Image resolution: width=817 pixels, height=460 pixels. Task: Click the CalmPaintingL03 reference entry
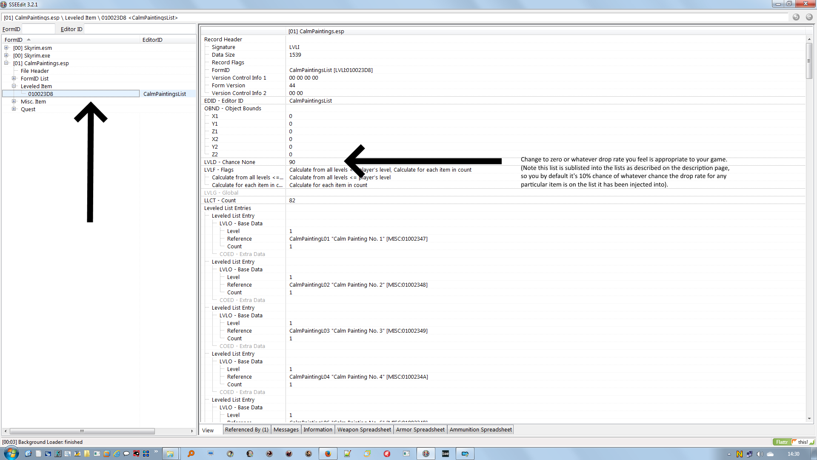(359, 331)
